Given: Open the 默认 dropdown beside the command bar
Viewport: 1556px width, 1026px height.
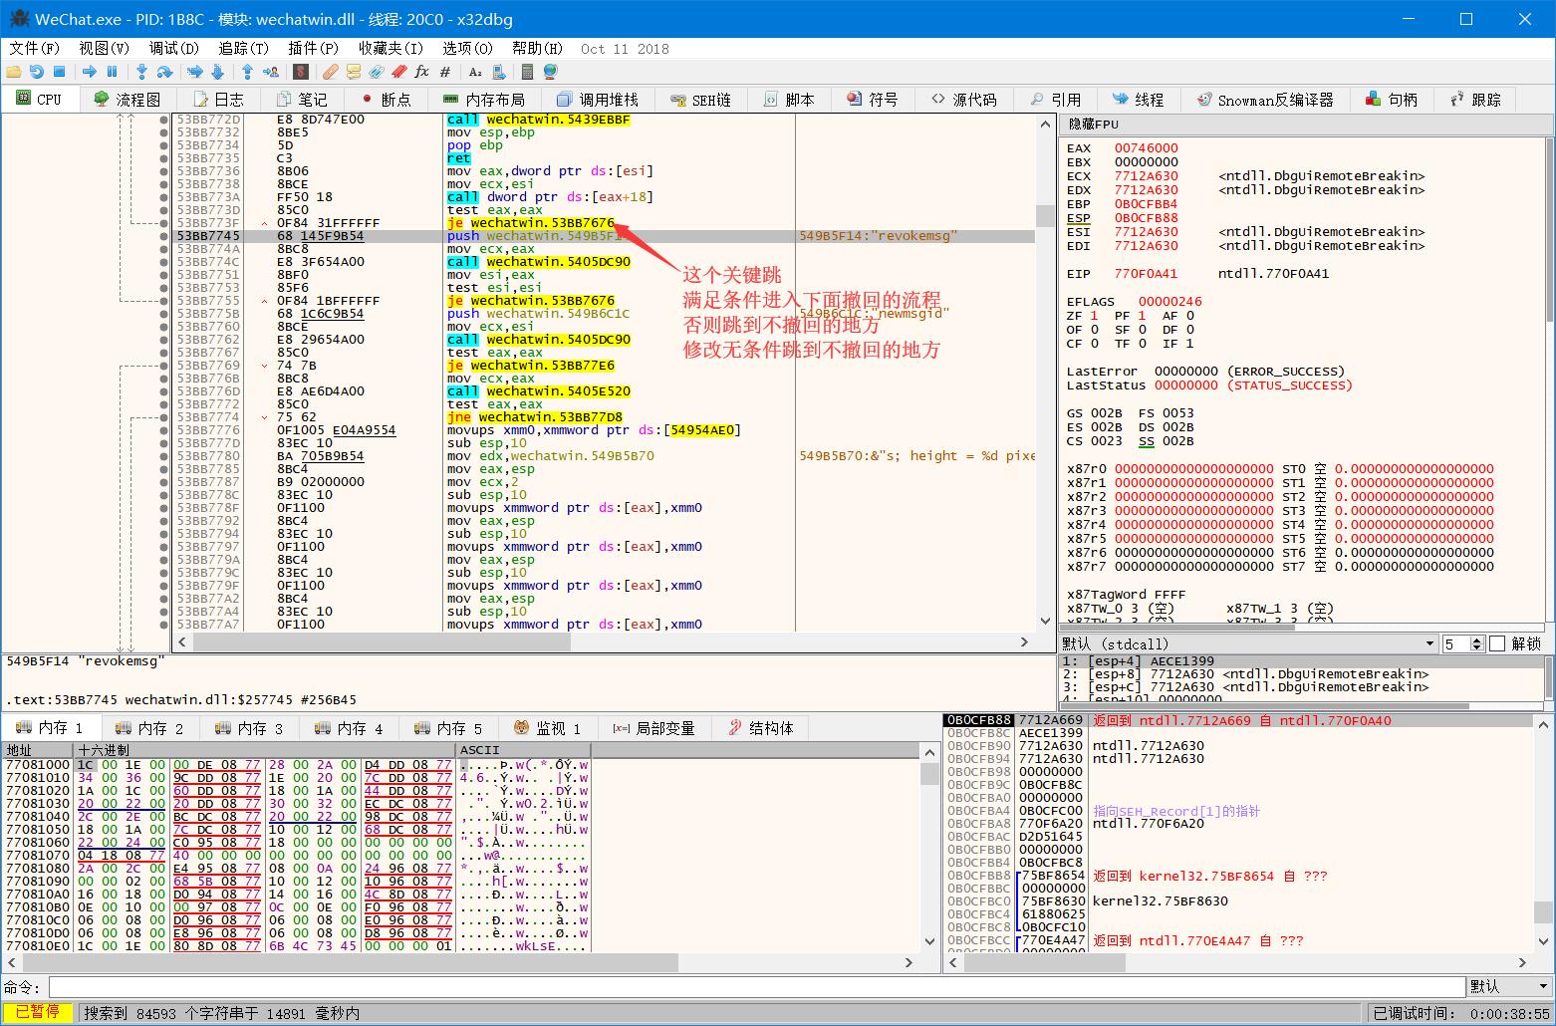Looking at the screenshot, I should click(x=1509, y=986).
